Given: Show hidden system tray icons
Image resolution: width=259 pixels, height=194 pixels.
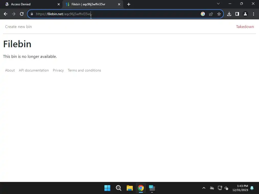Looking at the screenshot, I should click(204, 188).
